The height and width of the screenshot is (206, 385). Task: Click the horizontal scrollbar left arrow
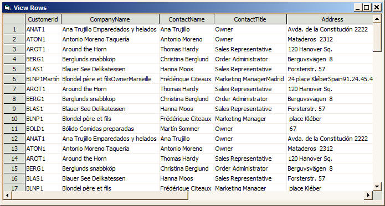[x=8, y=196]
